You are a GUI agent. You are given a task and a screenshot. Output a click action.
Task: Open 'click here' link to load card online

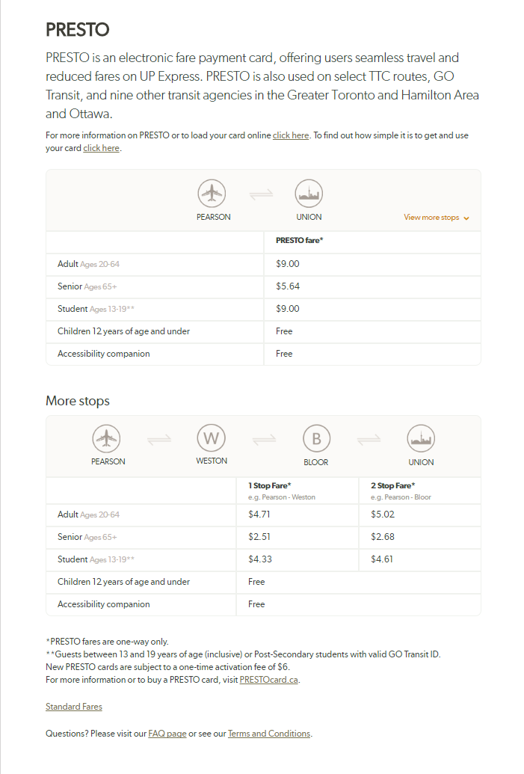(x=291, y=135)
